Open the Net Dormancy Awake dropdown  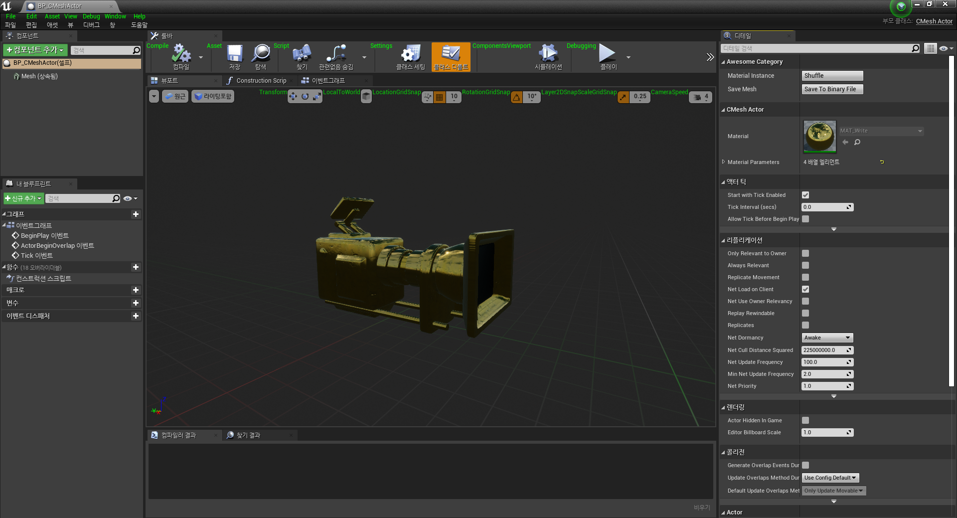pos(827,338)
